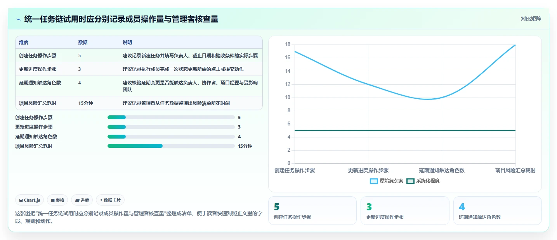This screenshot has height=240, width=557.
Task: Click the 维度 column header
Action: tap(24, 42)
